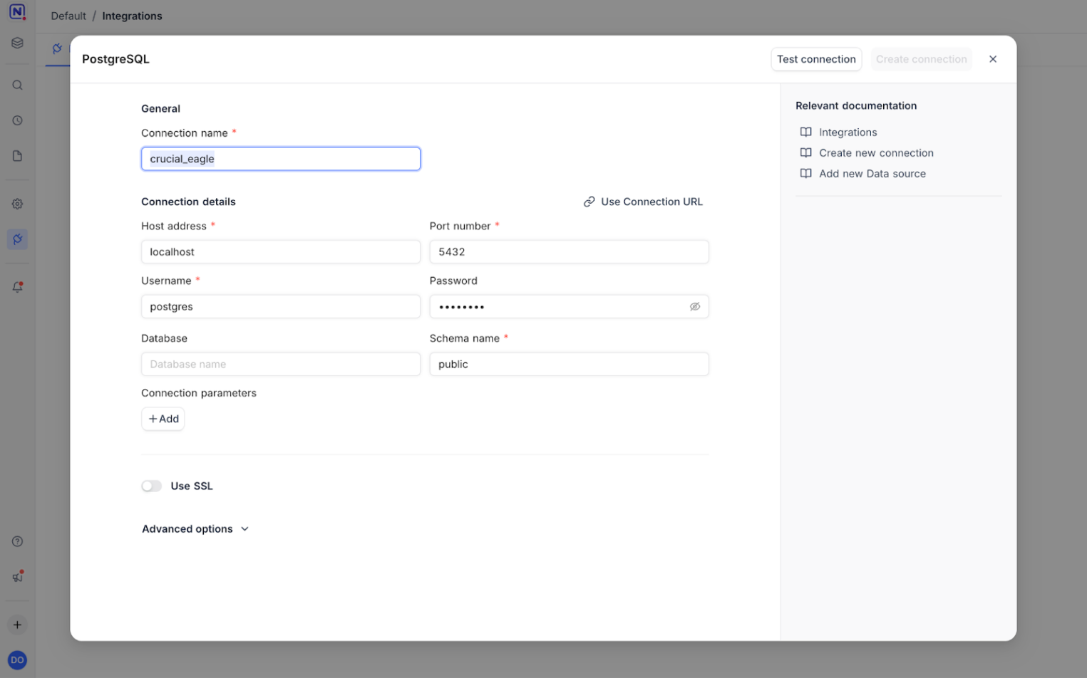Show password using the eye icon
The image size is (1087, 678).
tap(694, 307)
